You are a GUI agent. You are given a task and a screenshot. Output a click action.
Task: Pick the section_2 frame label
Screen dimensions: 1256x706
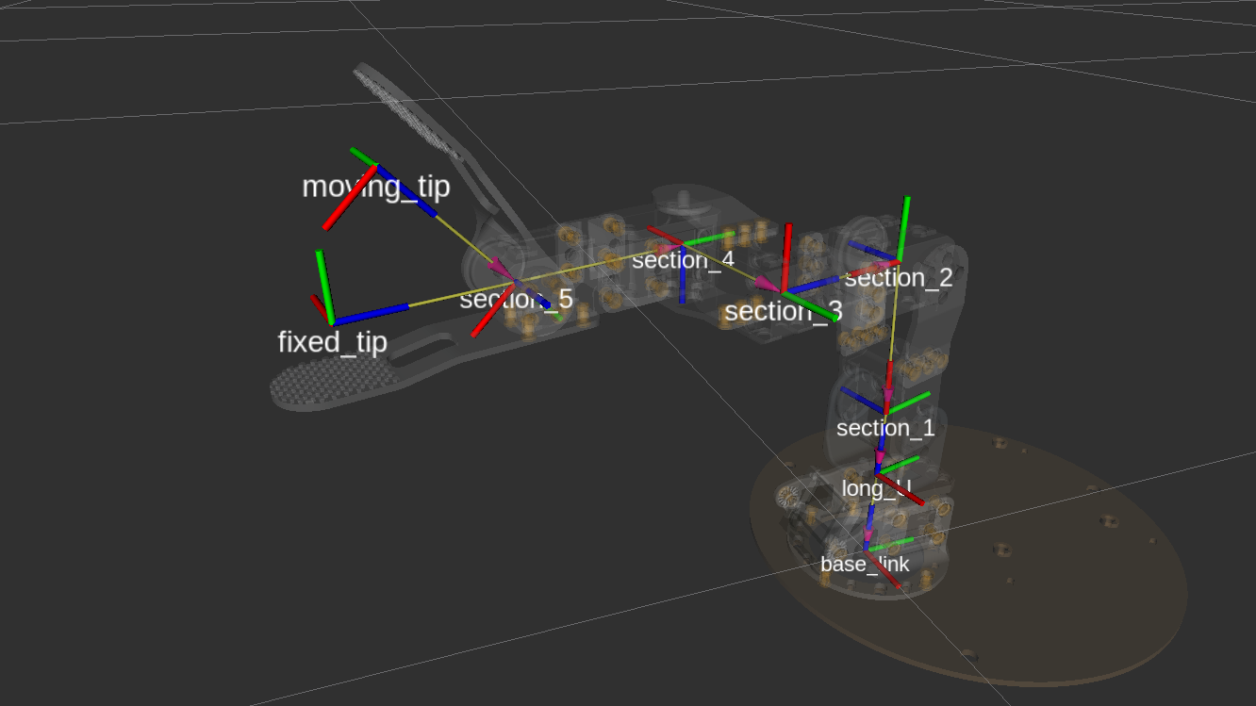click(x=898, y=278)
